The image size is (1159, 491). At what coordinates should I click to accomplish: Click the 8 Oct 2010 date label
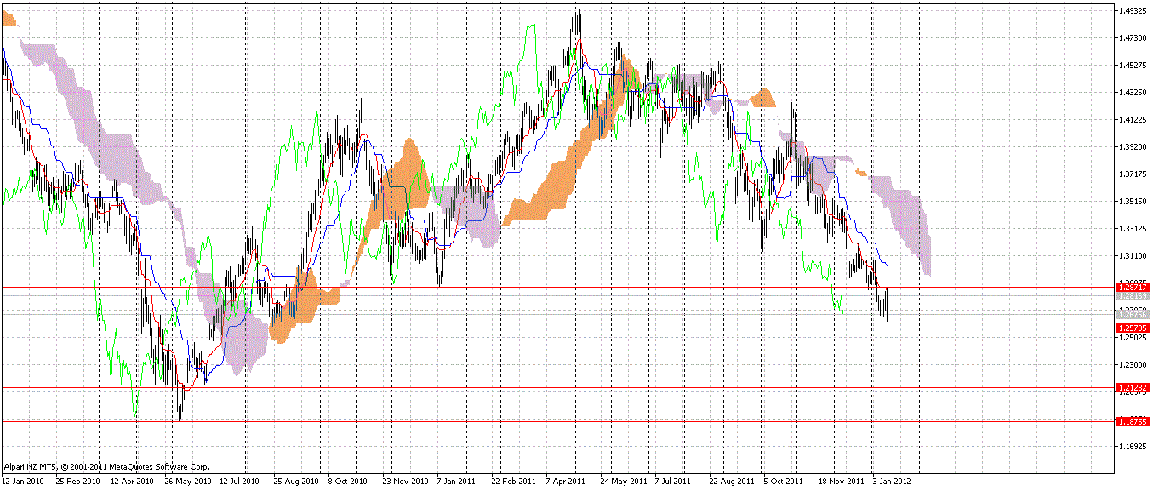350,481
